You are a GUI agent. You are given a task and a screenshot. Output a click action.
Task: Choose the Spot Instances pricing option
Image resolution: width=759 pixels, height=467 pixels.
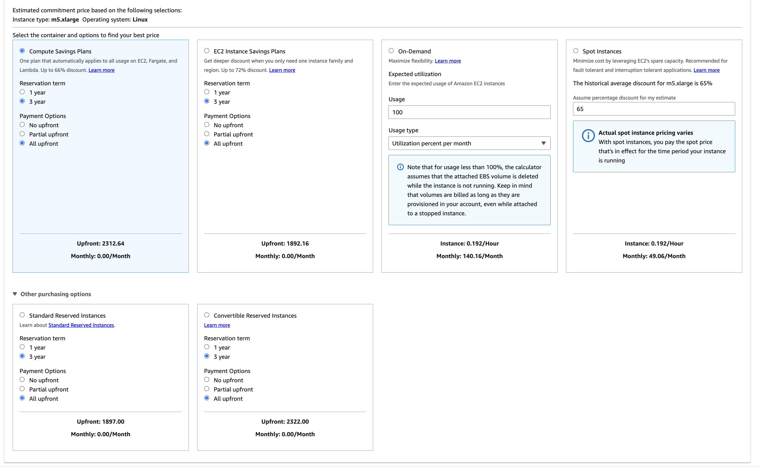point(576,51)
